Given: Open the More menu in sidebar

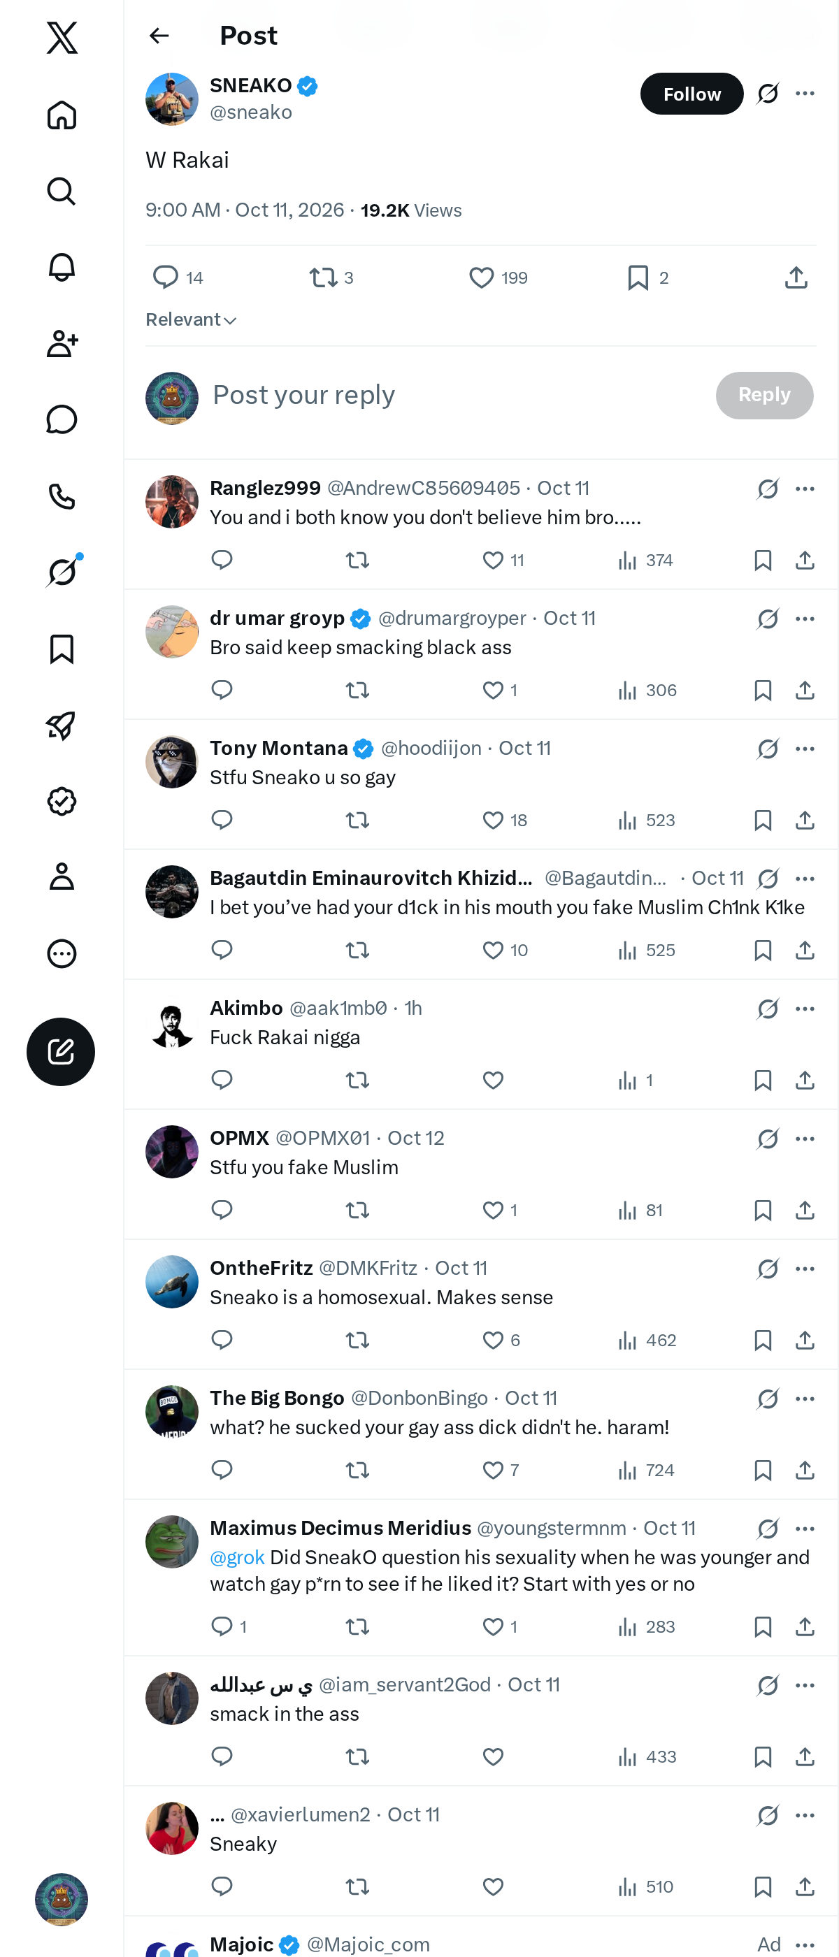Looking at the screenshot, I should (x=62, y=953).
